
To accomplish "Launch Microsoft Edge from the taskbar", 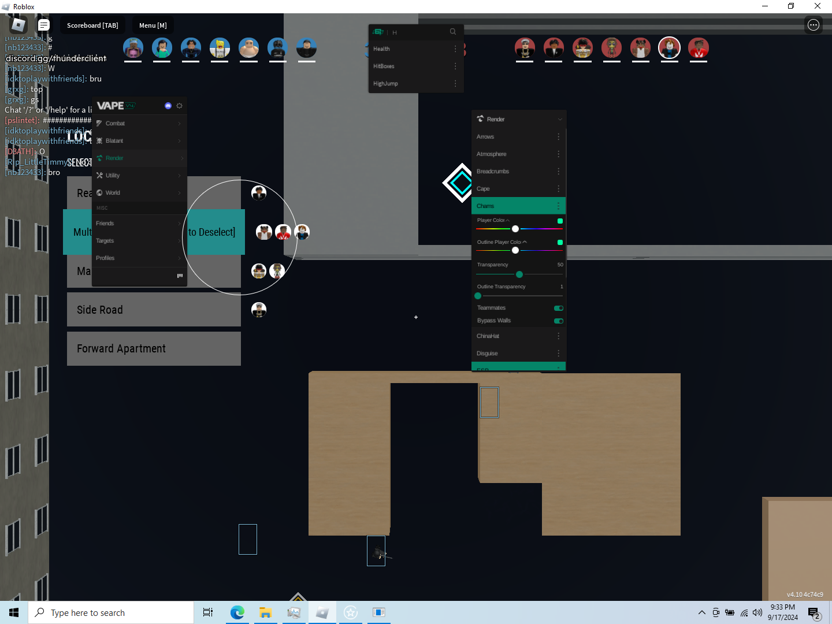I will click(x=237, y=612).
